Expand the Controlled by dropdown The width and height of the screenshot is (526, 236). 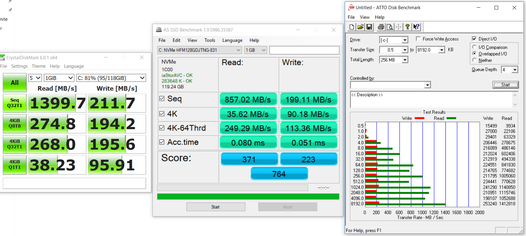click(427, 85)
